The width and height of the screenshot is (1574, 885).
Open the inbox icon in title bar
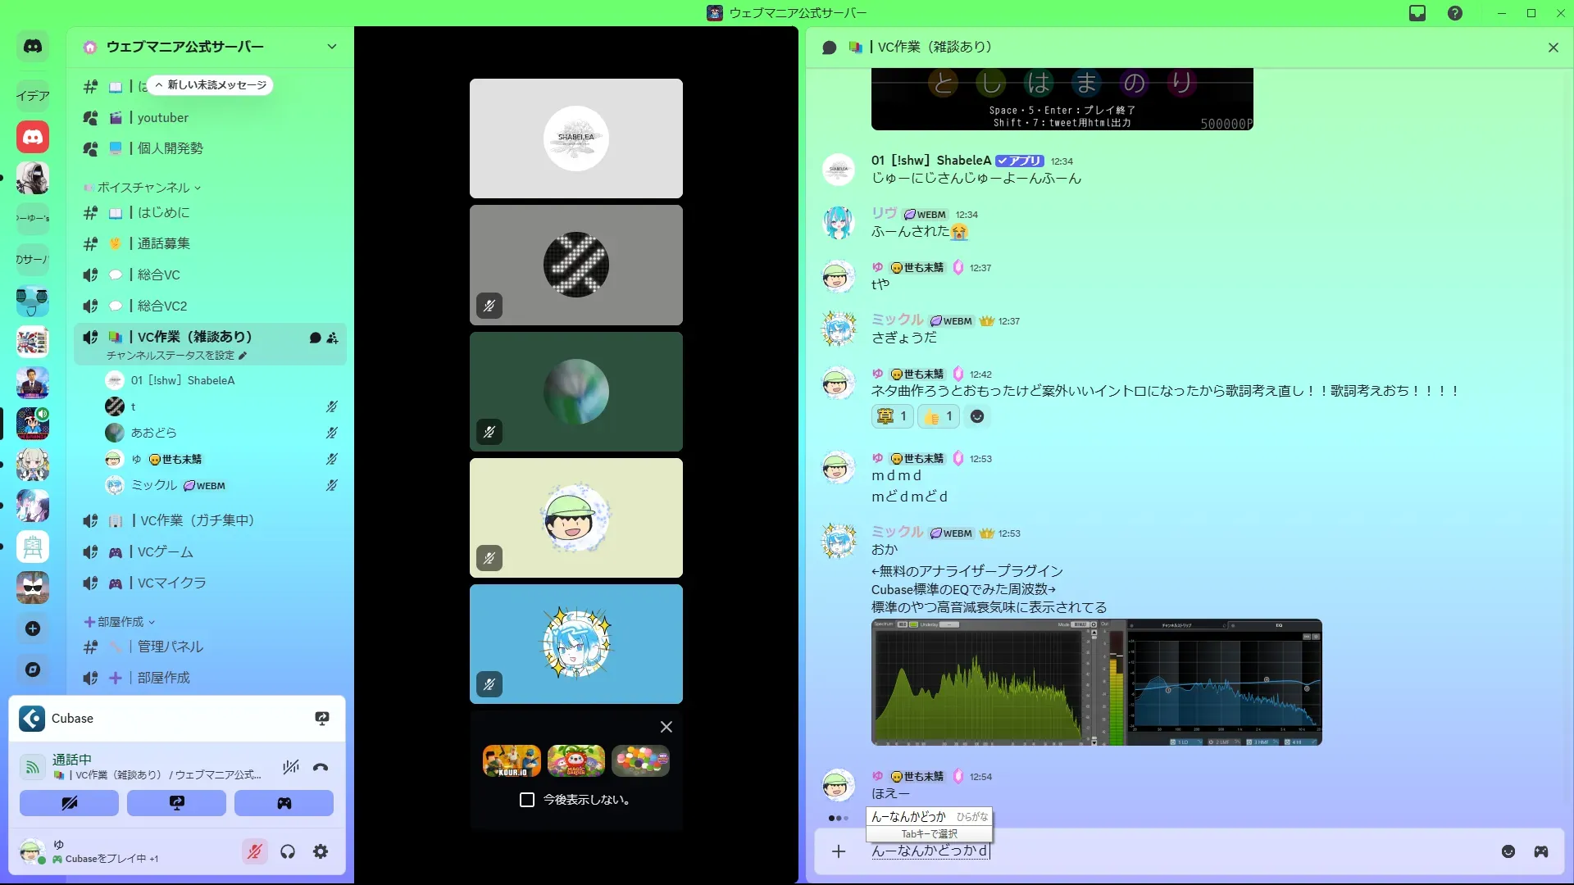click(x=1417, y=13)
